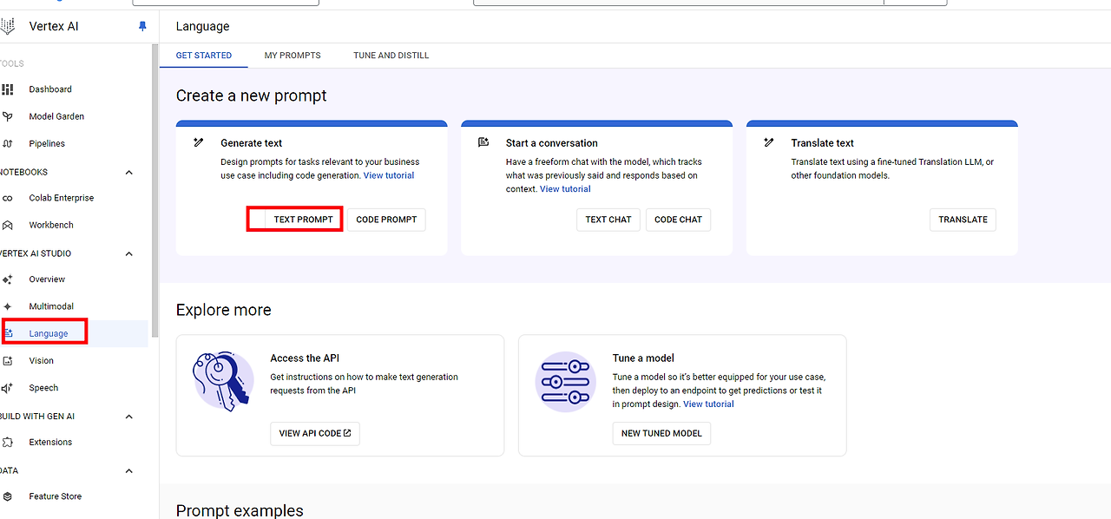
Task: Click the Language sidebar icon
Action: point(9,333)
